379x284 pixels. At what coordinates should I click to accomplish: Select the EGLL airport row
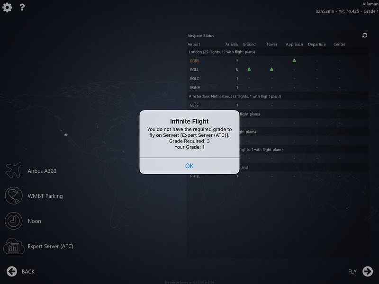click(x=278, y=70)
